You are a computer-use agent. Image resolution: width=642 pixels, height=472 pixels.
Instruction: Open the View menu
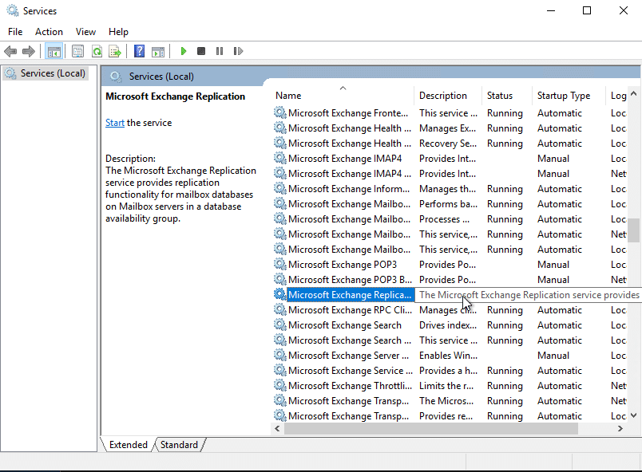(x=85, y=32)
